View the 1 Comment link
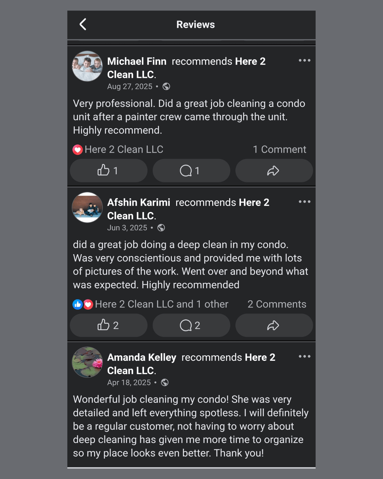 pyautogui.click(x=279, y=149)
